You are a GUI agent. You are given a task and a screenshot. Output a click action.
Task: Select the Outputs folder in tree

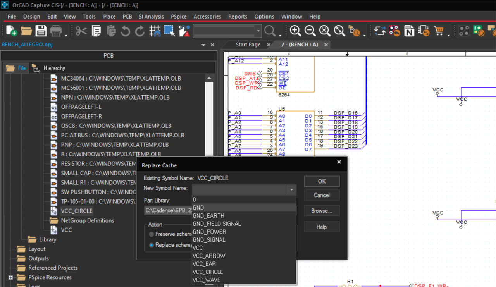point(39,258)
